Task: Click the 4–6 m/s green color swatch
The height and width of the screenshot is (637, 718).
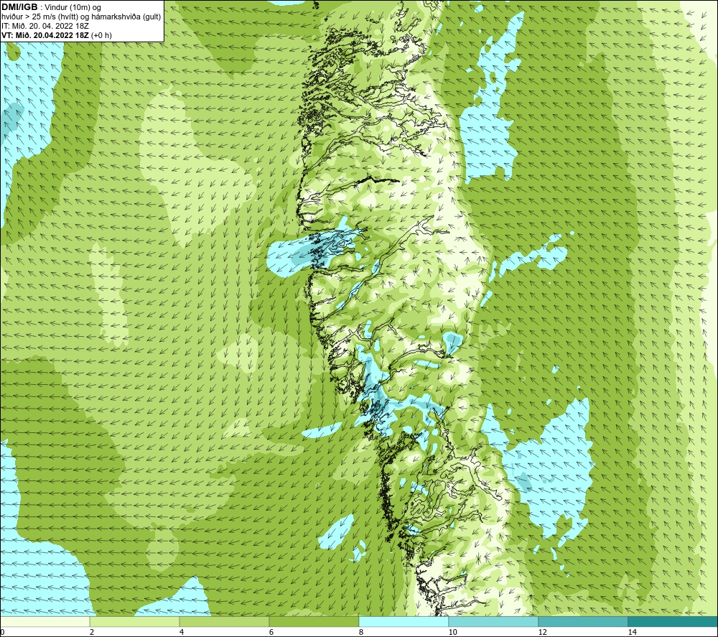Action: pyautogui.click(x=224, y=621)
